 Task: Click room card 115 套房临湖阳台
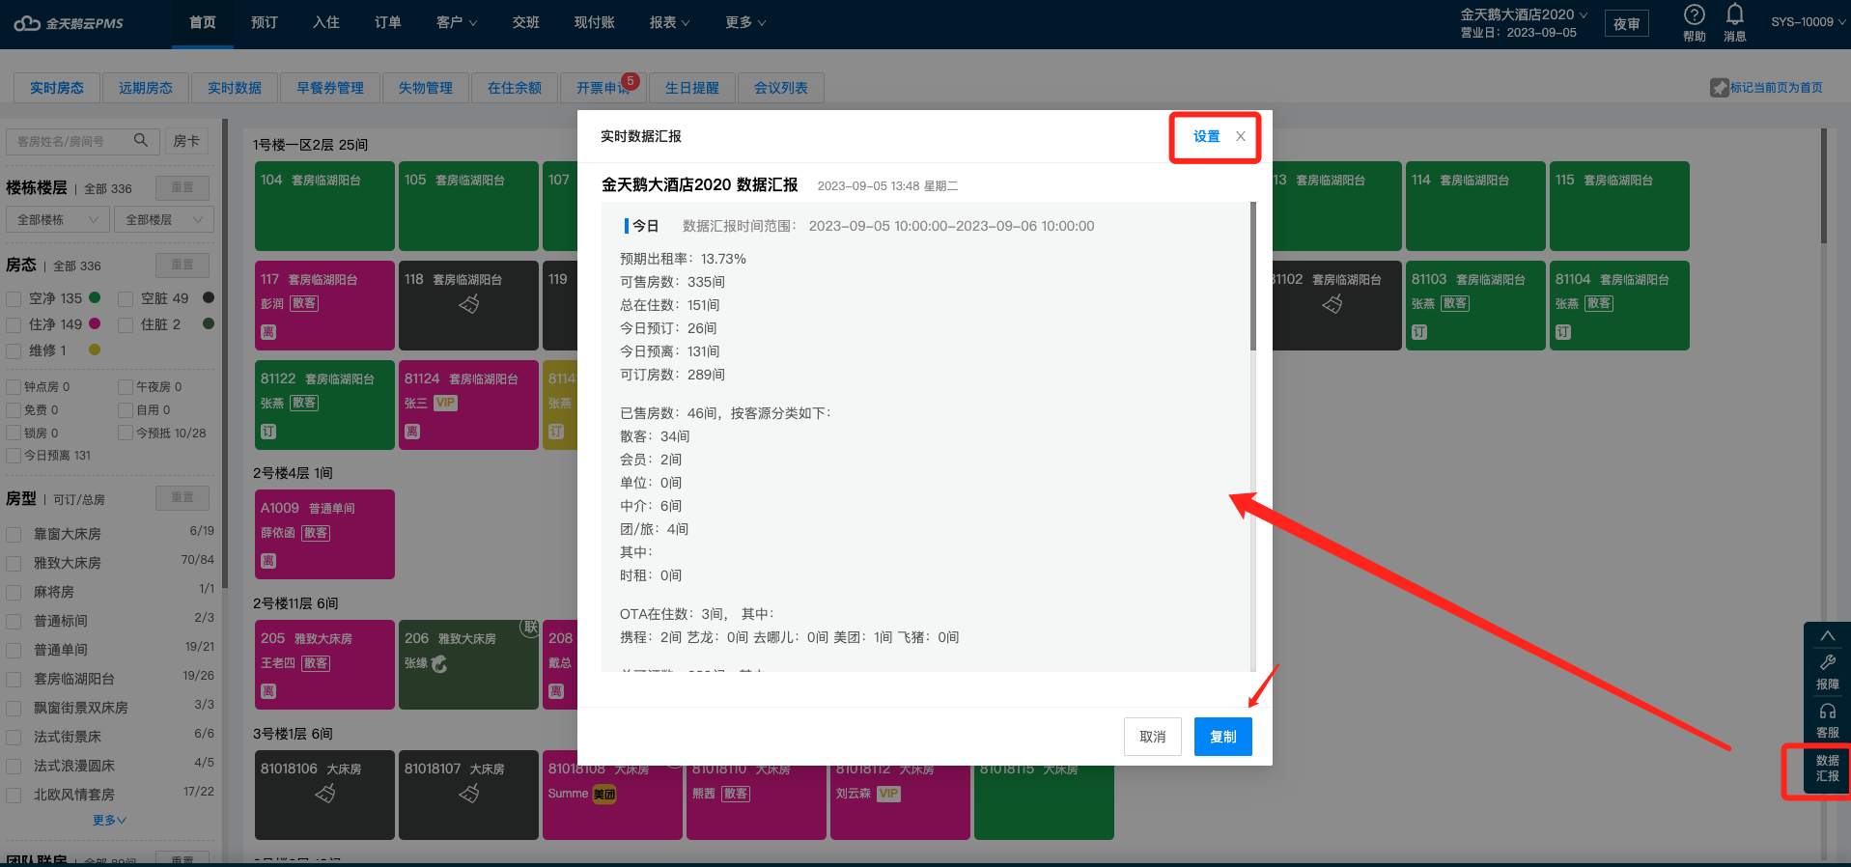1619,206
